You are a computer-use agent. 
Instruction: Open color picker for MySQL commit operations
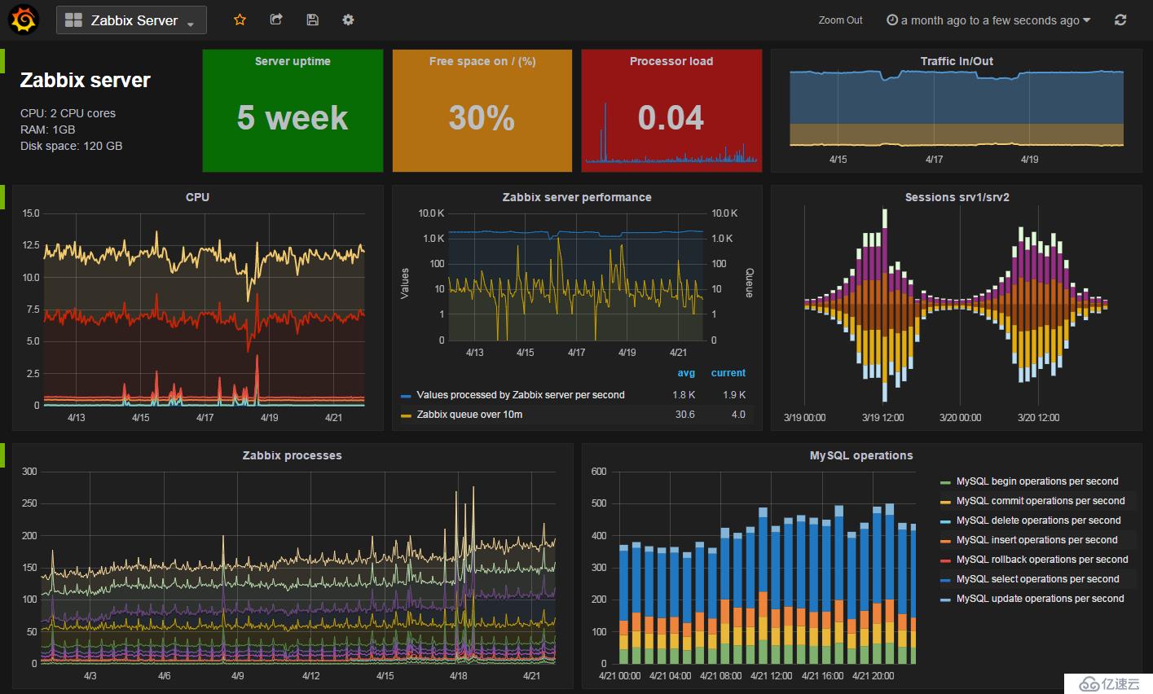click(945, 502)
